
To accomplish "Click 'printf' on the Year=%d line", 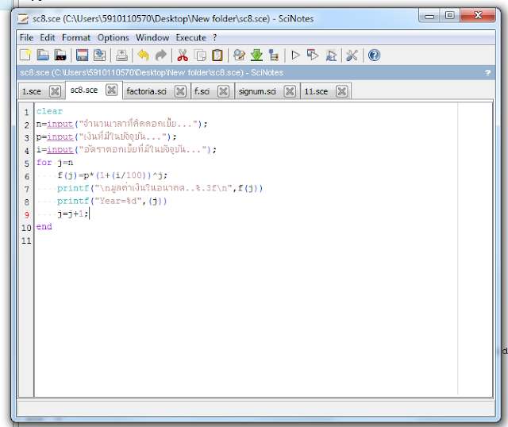I will [x=73, y=201].
